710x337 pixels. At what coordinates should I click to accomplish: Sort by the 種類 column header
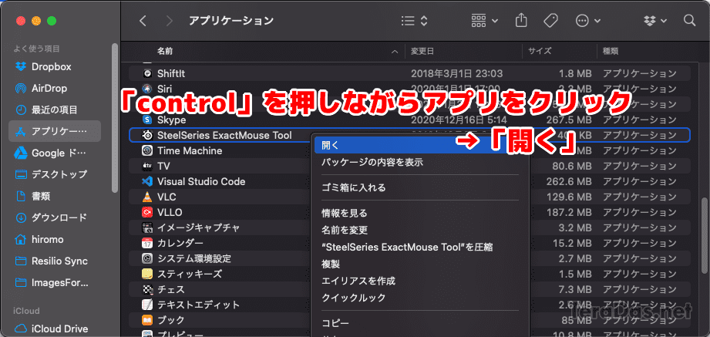tap(611, 51)
